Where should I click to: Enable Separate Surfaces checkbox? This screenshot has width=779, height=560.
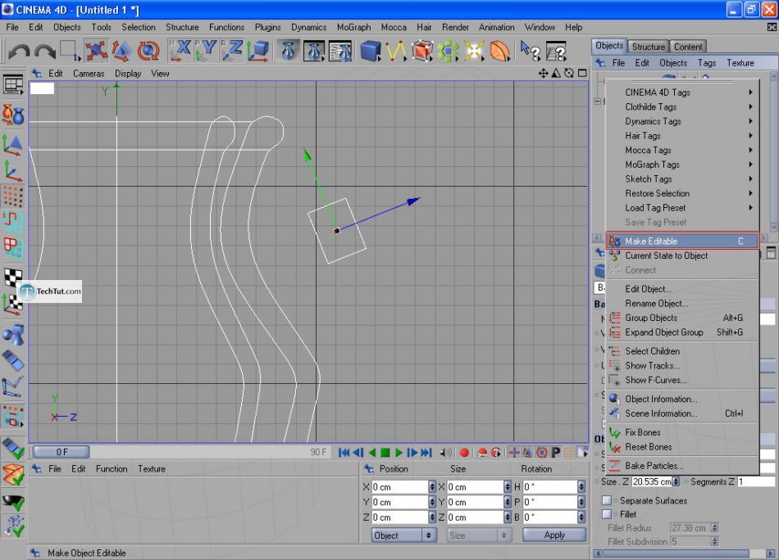607,500
